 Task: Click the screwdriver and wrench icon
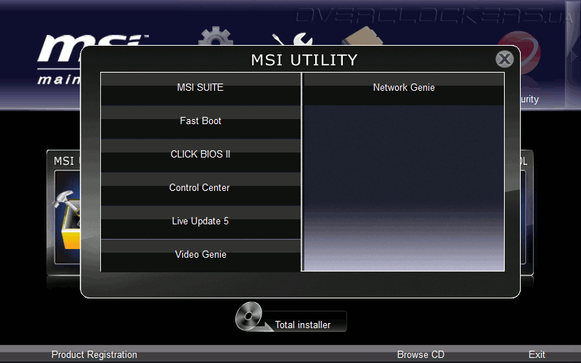click(293, 39)
